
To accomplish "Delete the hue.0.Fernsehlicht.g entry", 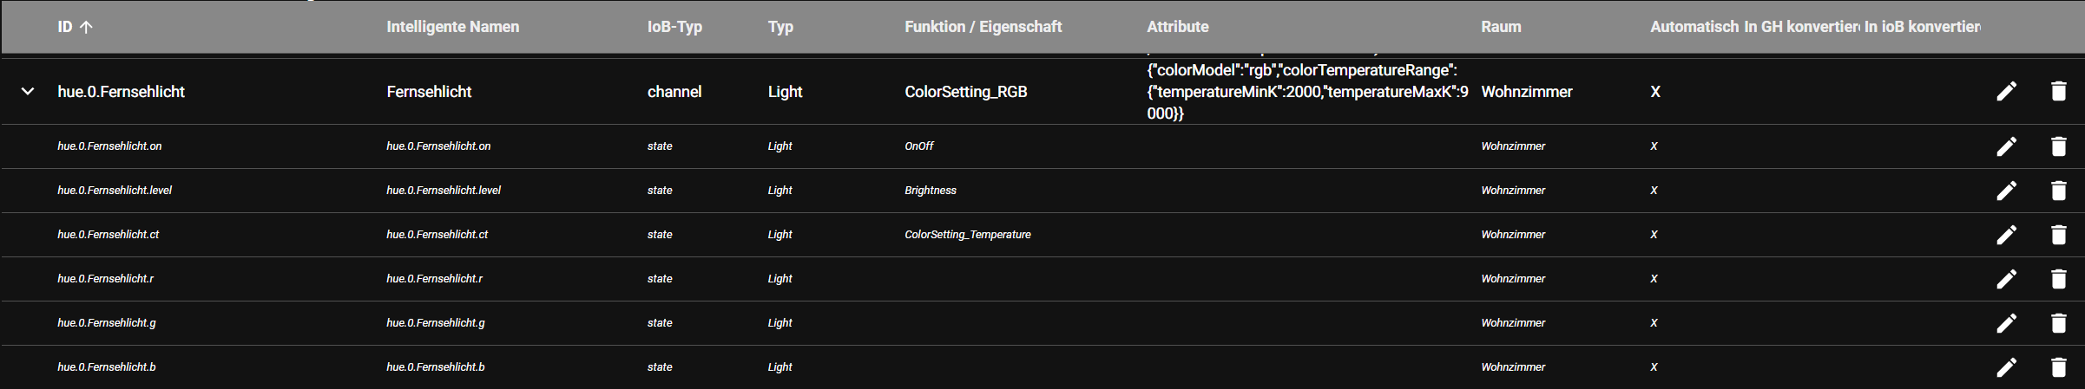I will pos(2058,323).
